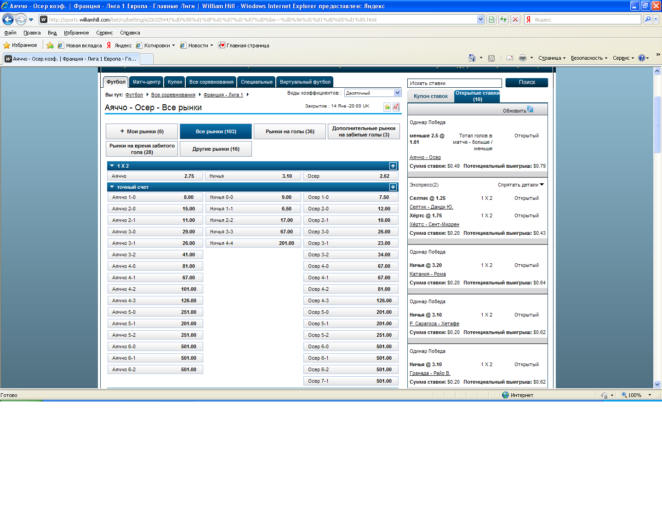Click the Поиск search button

coord(526,82)
